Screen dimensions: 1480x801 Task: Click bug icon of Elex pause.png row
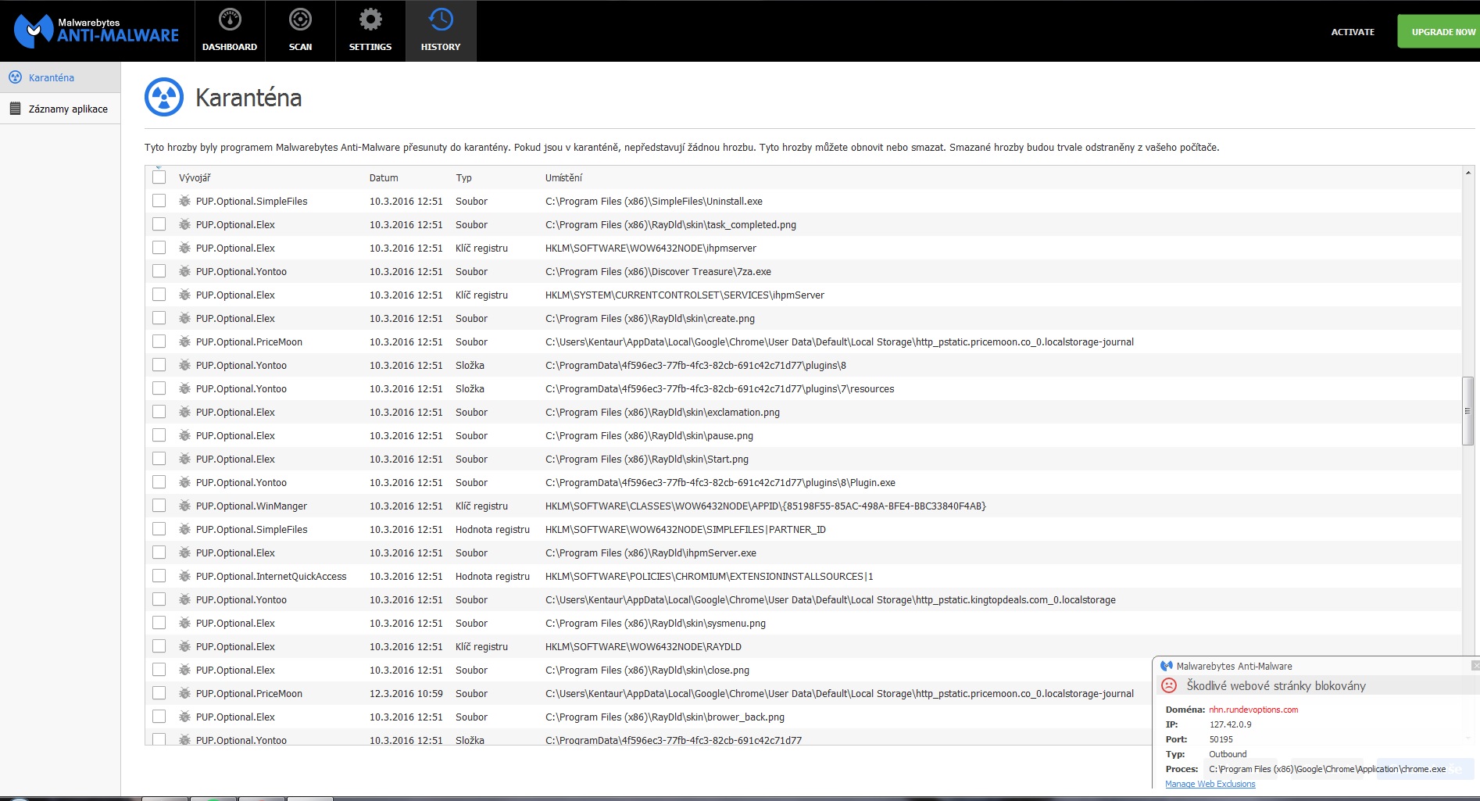pos(184,435)
